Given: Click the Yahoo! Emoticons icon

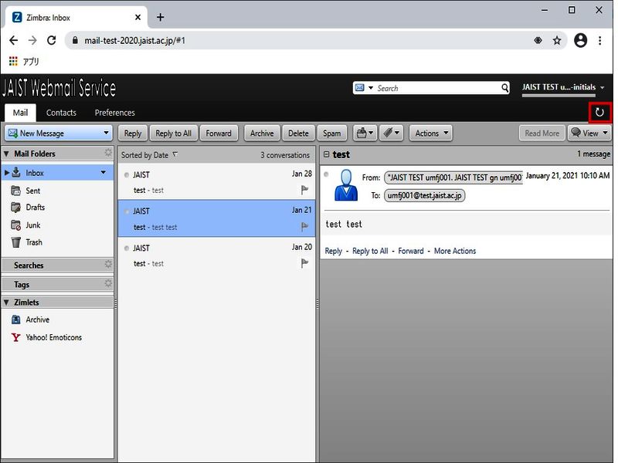Looking at the screenshot, I should (x=15, y=337).
